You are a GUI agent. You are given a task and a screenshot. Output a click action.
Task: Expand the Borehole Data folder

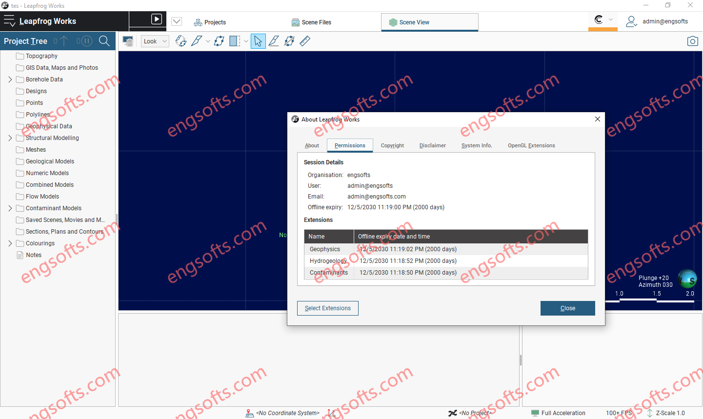pyautogui.click(x=10, y=80)
